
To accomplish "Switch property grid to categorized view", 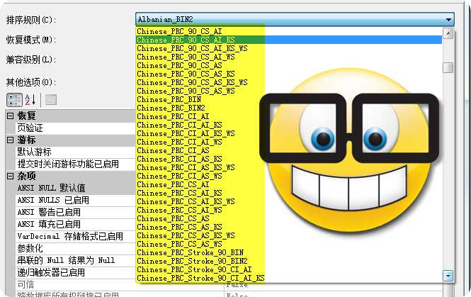I will pos(14,100).
